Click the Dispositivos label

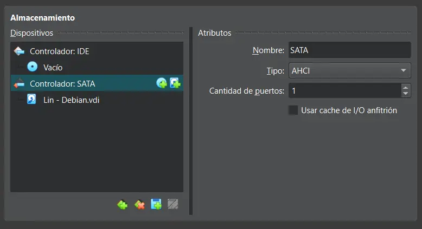click(31, 33)
